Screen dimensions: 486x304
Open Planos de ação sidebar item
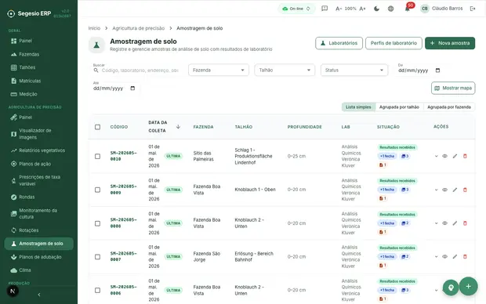tap(38, 164)
